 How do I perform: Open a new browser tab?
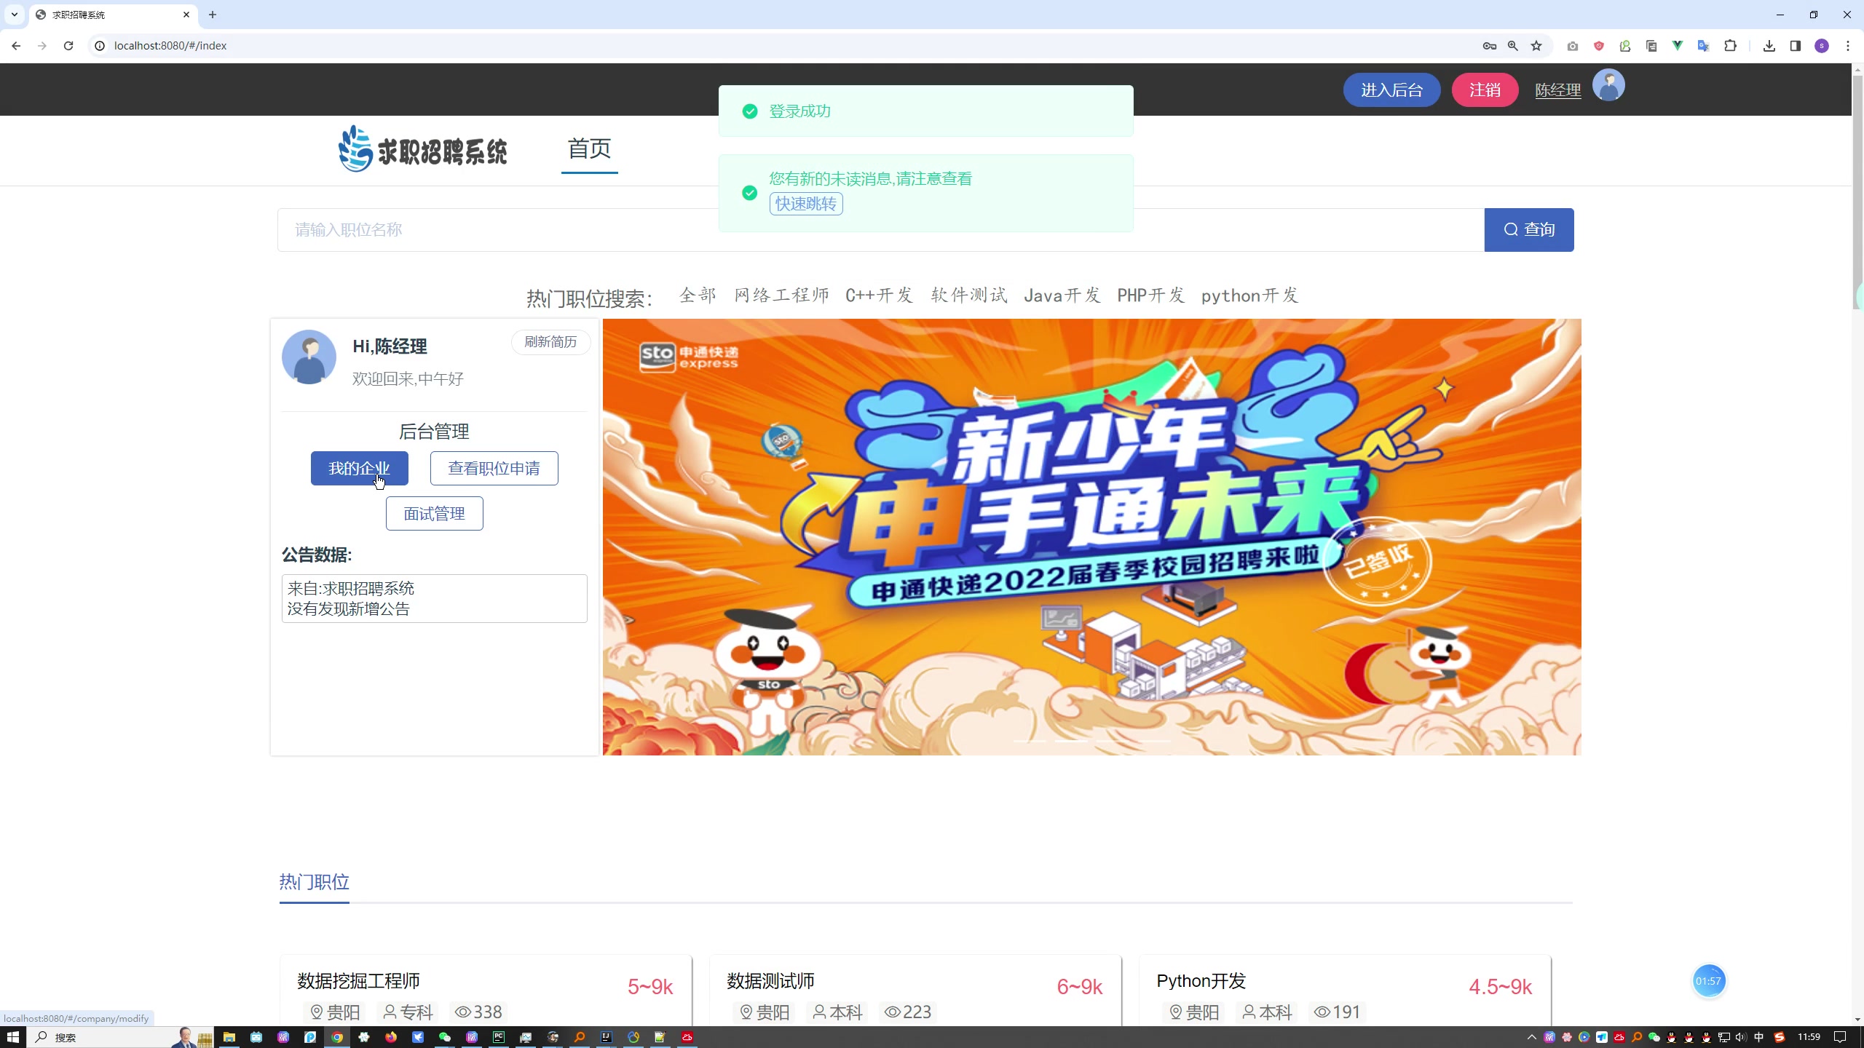pyautogui.click(x=213, y=15)
